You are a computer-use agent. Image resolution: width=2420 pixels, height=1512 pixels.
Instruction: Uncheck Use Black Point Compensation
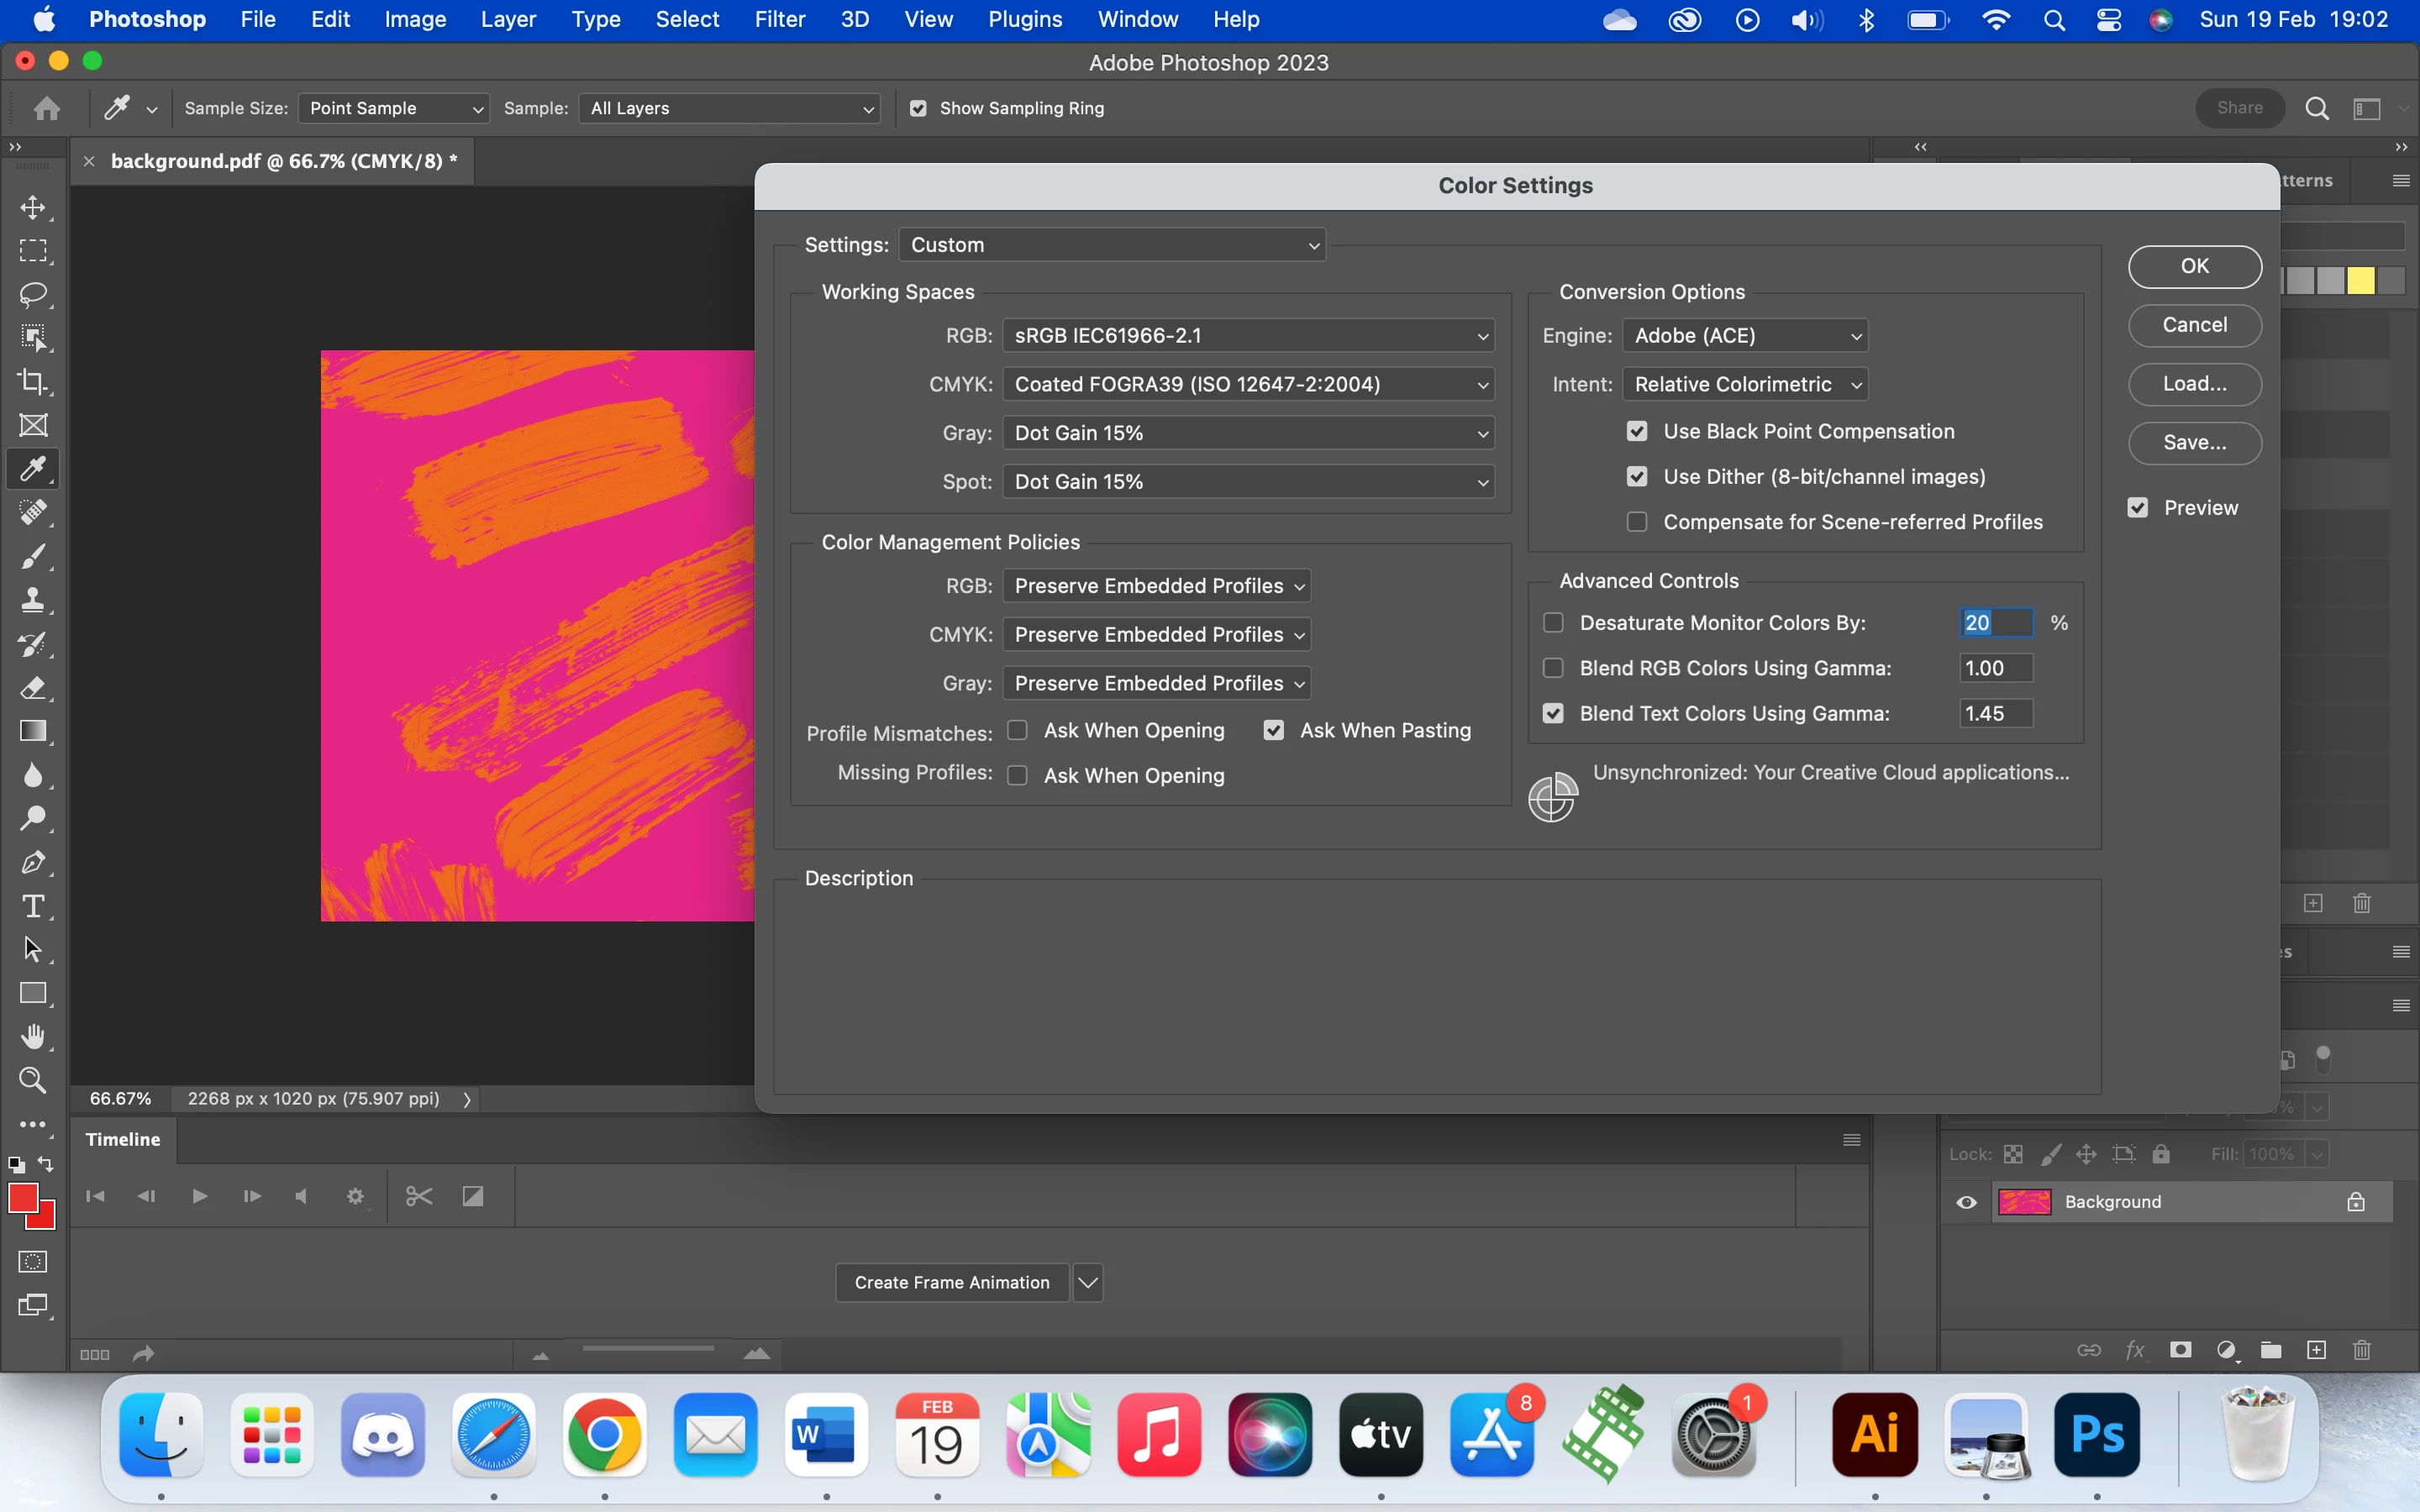(x=1637, y=431)
